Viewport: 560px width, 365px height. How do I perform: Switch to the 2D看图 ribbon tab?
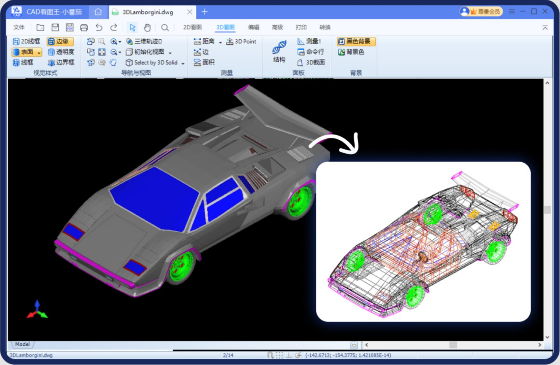(192, 28)
